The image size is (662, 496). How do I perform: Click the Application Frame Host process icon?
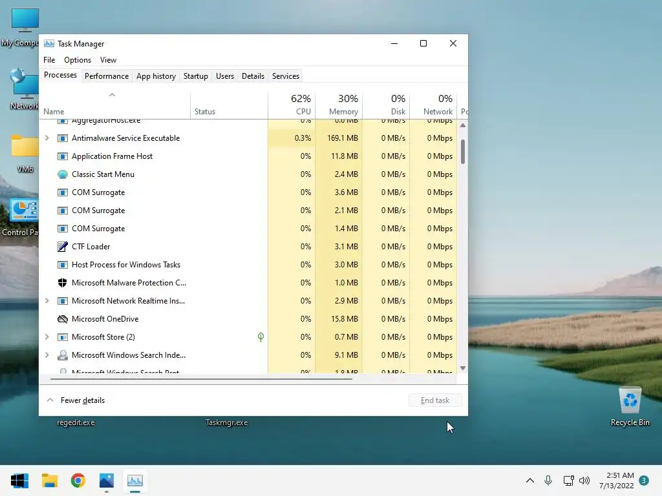click(63, 156)
